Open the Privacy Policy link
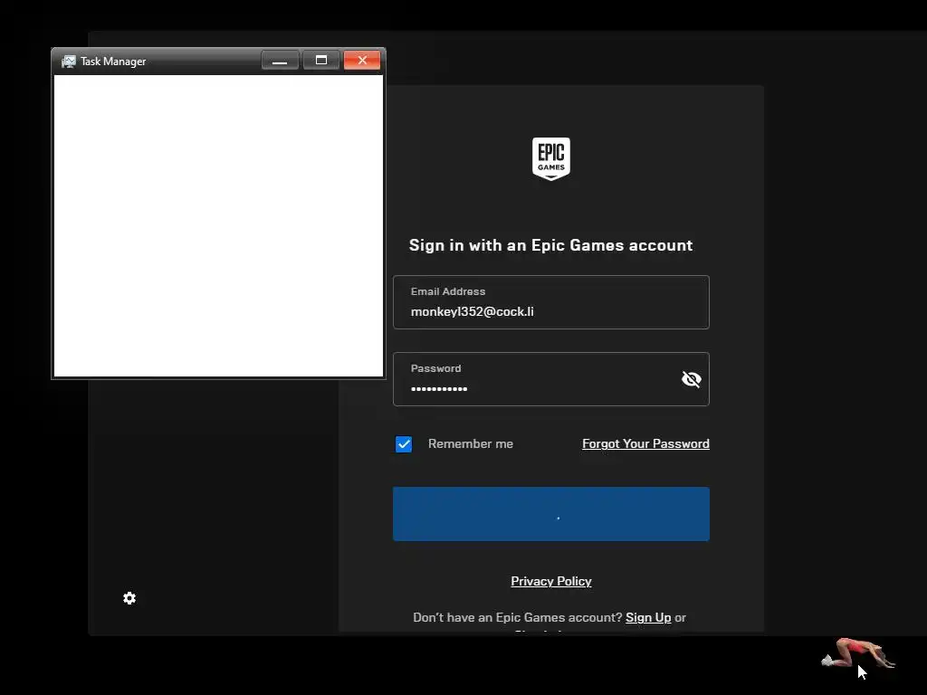Viewport: 927px width, 695px height. click(x=551, y=581)
